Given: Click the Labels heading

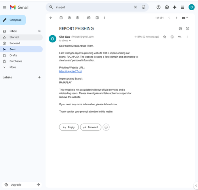Looking at the screenshot, I should click(7, 77).
